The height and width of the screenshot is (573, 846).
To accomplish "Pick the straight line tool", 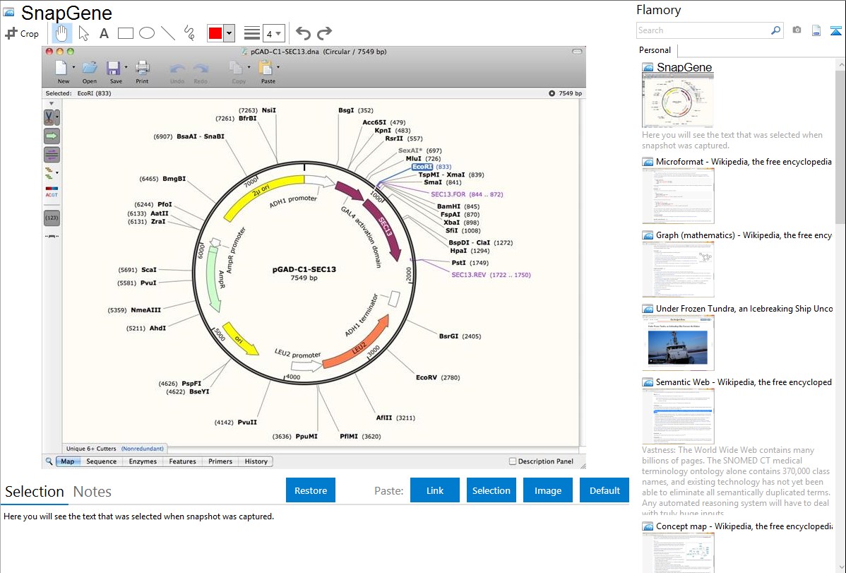I will (168, 33).
